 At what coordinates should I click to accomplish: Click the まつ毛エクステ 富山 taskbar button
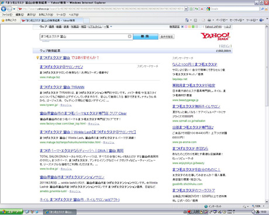[60, 212]
